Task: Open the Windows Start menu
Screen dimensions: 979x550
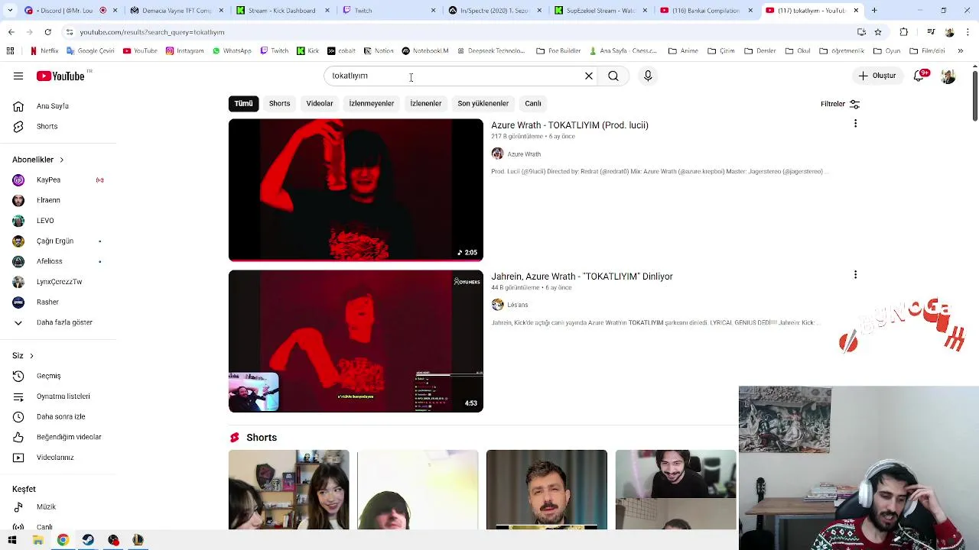Action: 12,540
